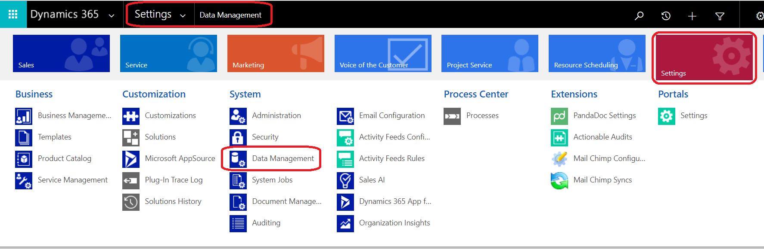Click the Templates icon
Viewport: 764px width, 249px height.
tap(24, 138)
